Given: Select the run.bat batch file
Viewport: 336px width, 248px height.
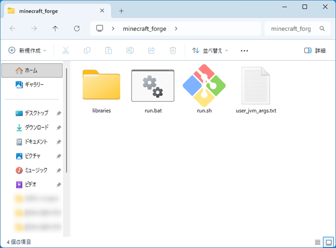Looking at the screenshot, I should (153, 91).
